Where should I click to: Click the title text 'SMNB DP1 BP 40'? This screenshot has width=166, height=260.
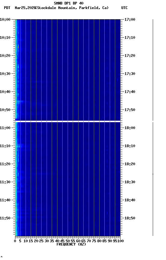(69, 3)
